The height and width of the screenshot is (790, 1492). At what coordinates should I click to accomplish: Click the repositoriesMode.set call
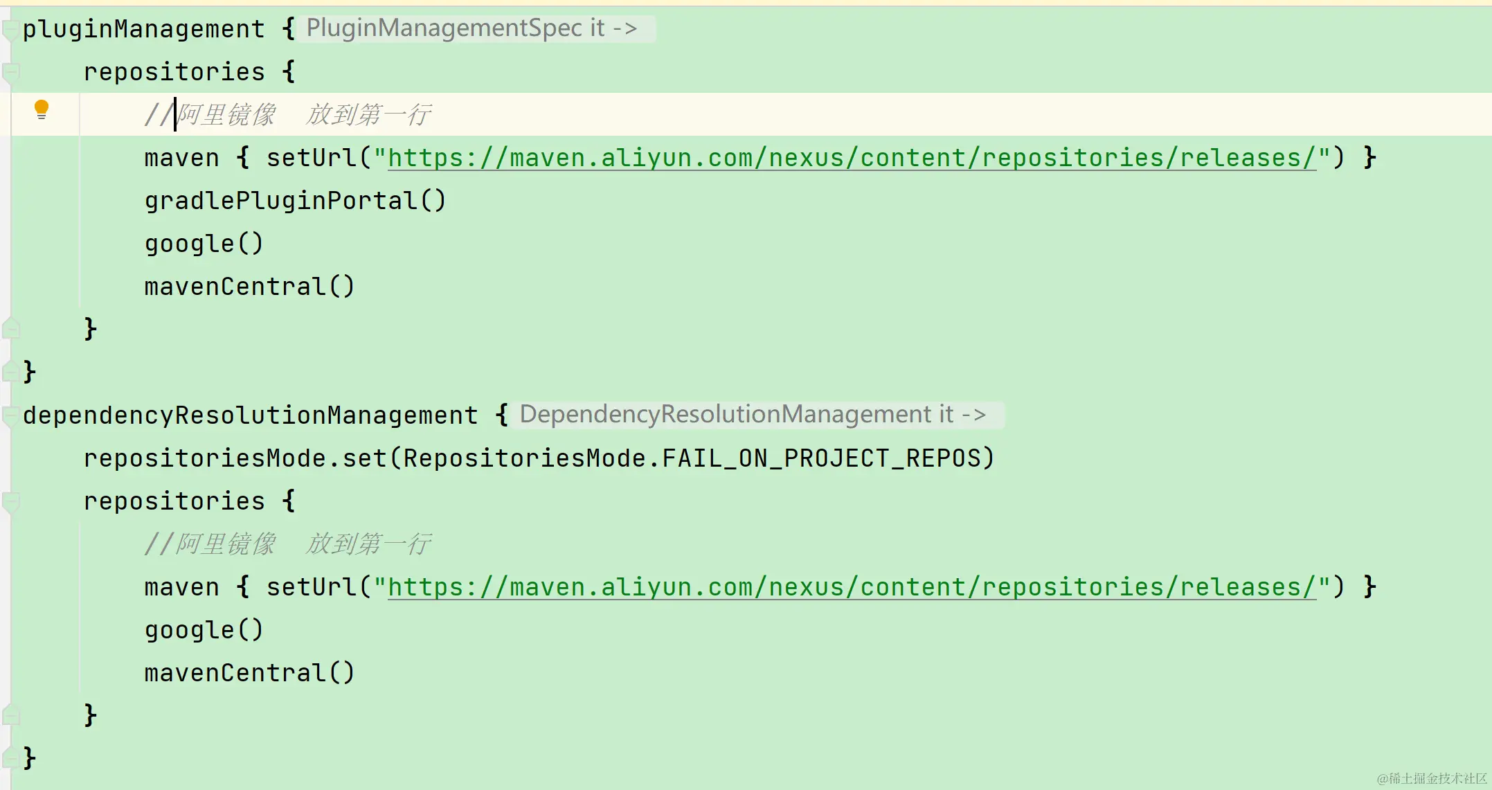(x=235, y=458)
